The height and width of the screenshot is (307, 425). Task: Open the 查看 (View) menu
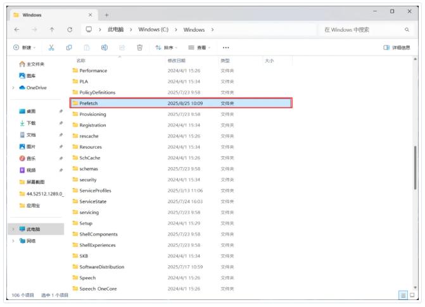pos(200,47)
